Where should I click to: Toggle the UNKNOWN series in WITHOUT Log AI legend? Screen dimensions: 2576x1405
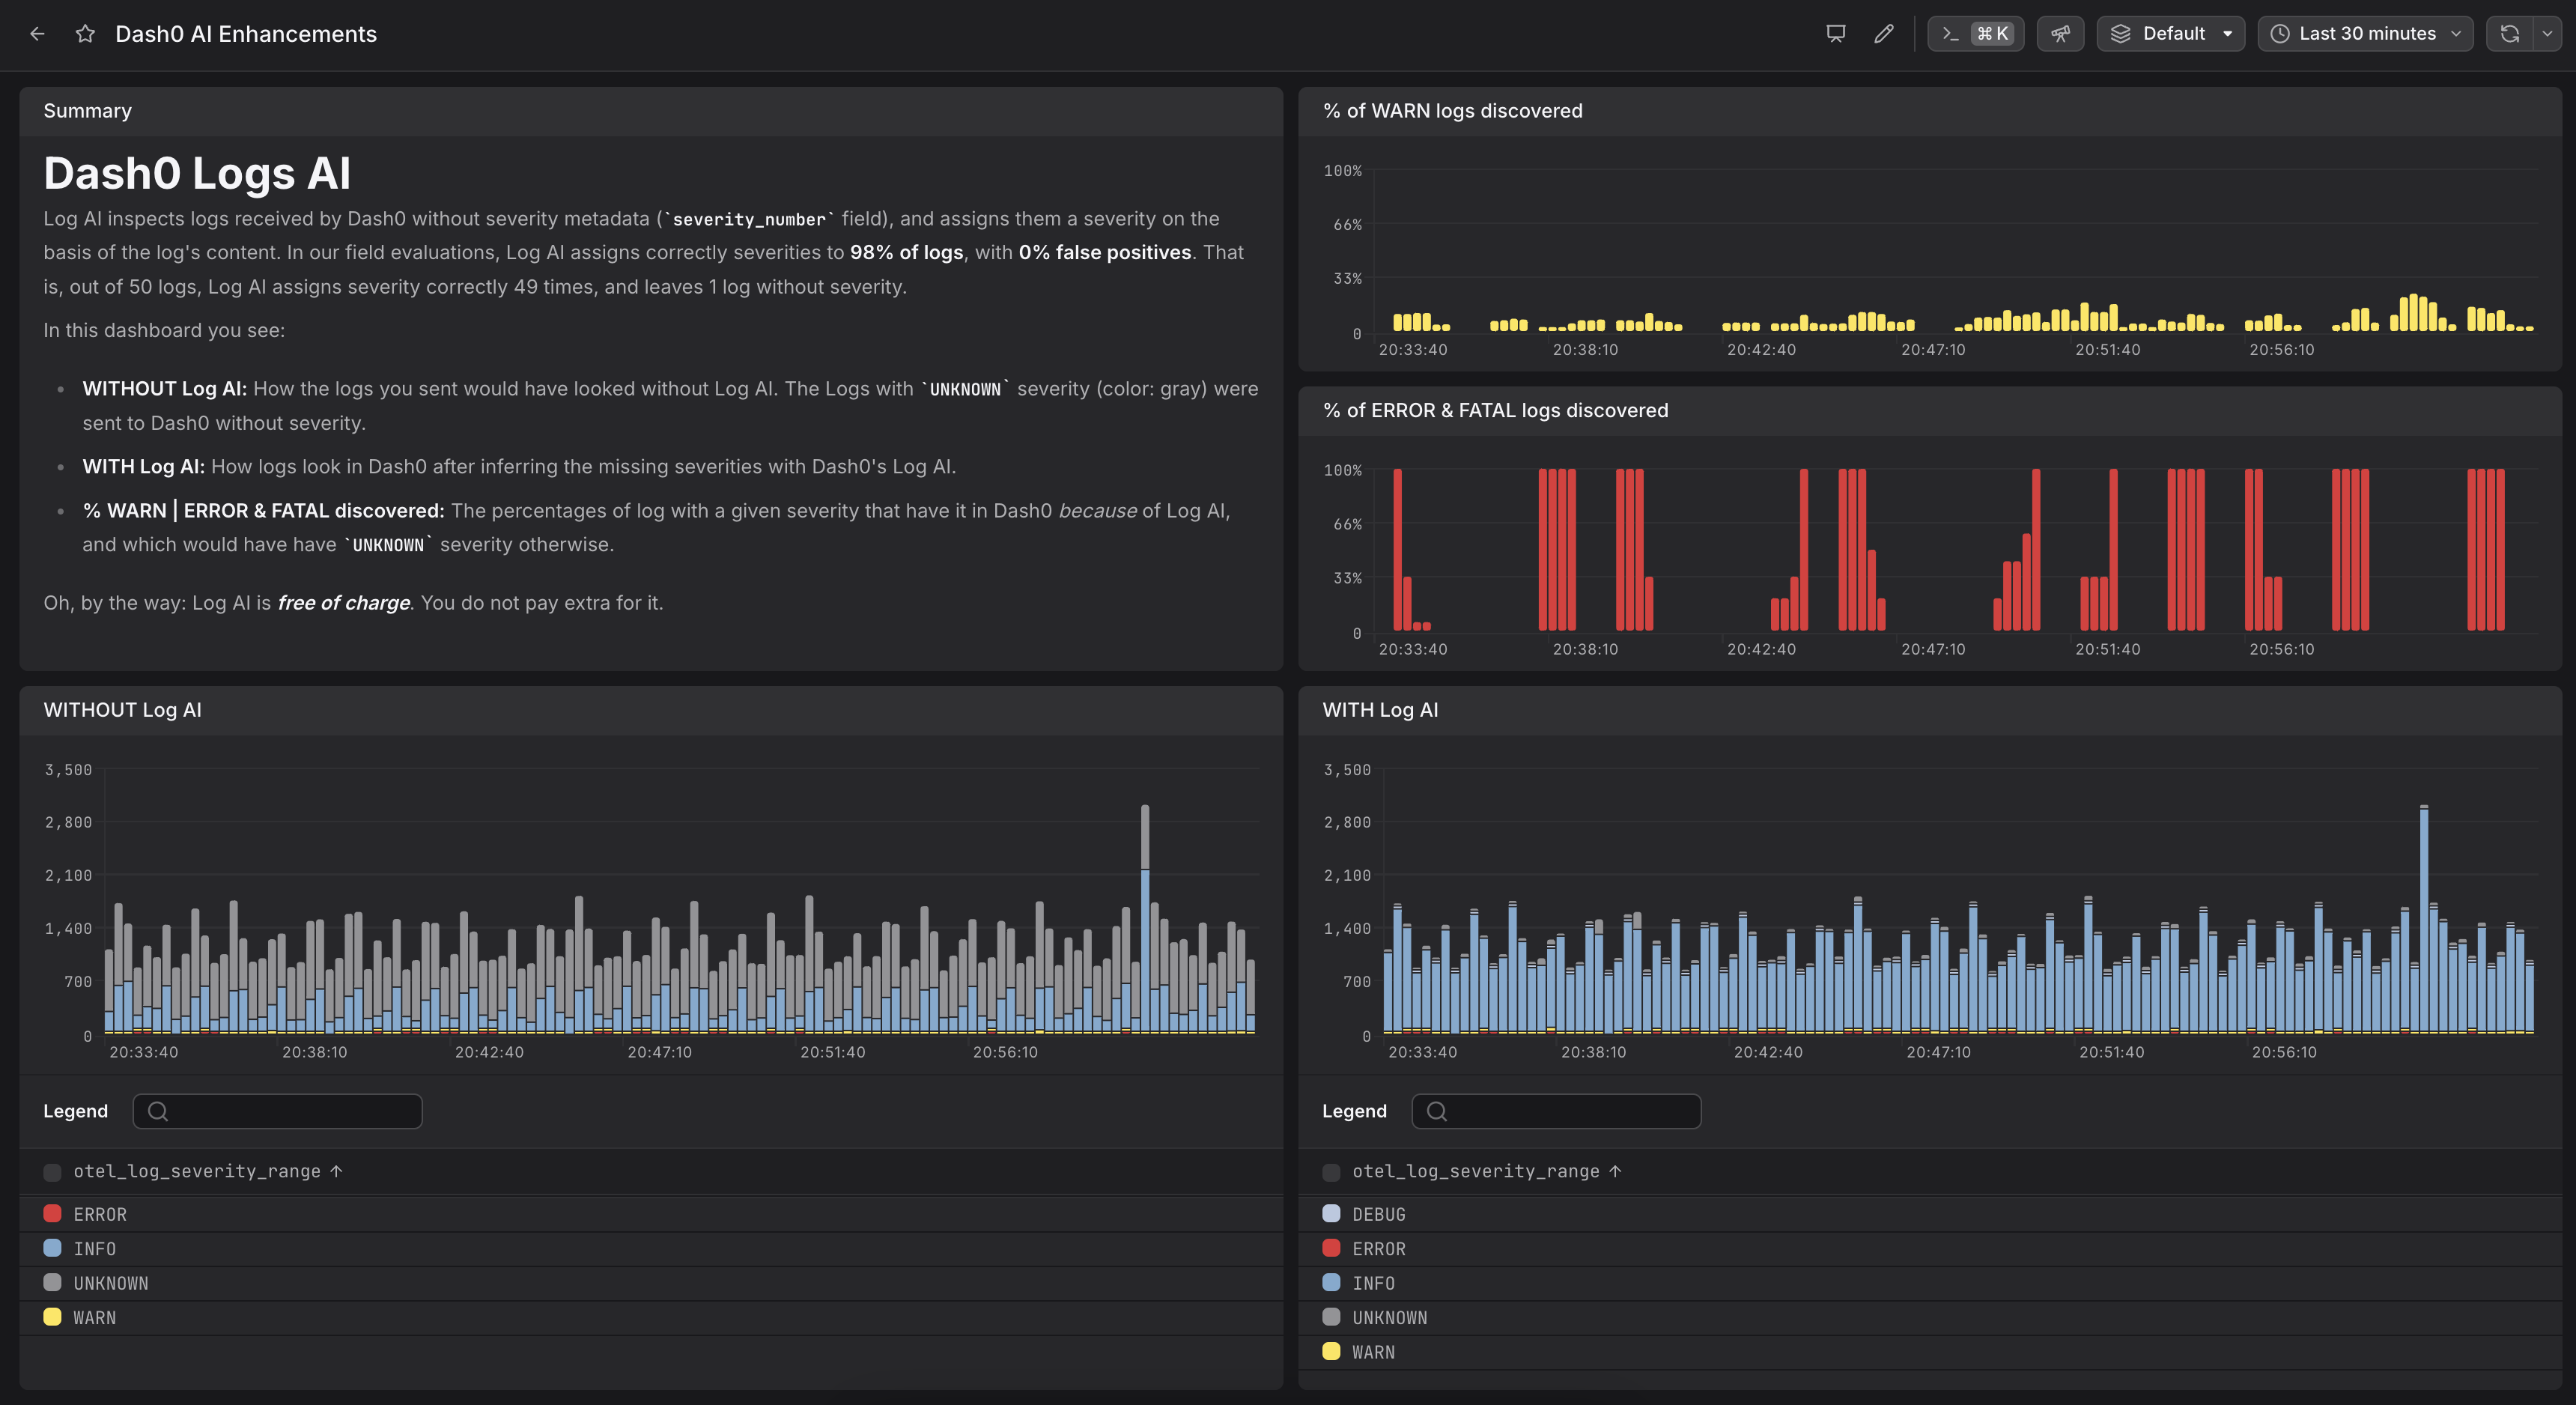coord(110,1283)
